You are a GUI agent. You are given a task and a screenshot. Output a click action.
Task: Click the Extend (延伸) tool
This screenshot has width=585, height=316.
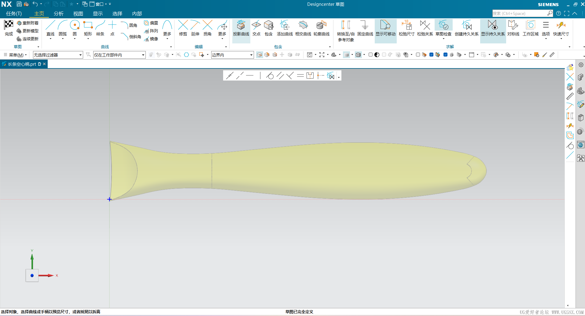click(195, 28)
